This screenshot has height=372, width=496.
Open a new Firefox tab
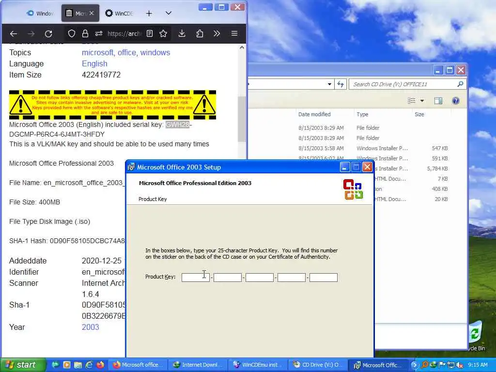149,13
